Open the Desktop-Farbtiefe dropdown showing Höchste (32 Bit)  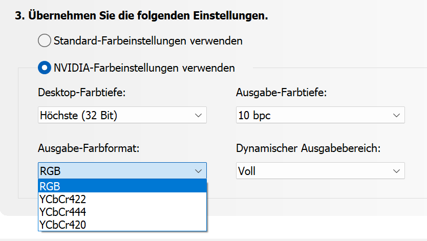pyautogui.click(x=122, y=116)
